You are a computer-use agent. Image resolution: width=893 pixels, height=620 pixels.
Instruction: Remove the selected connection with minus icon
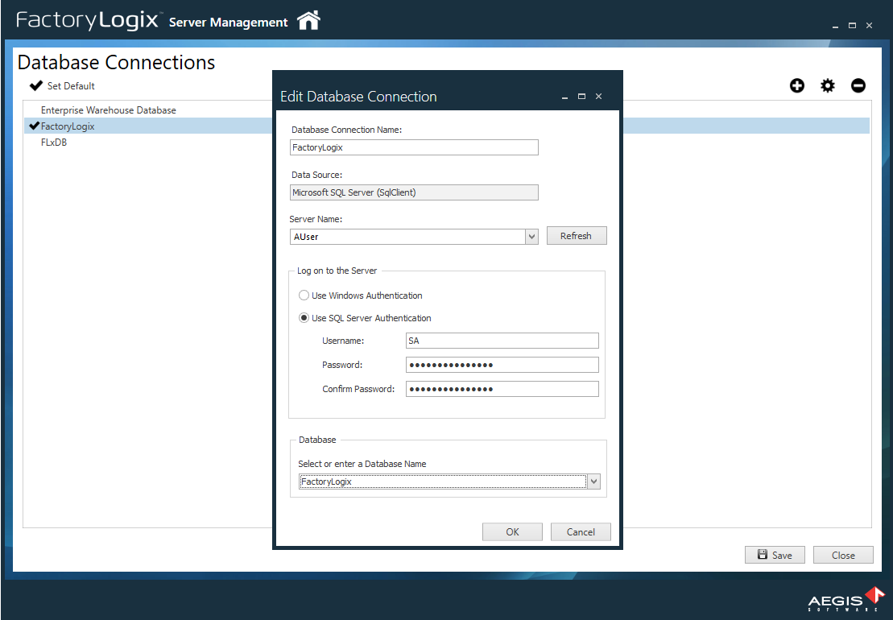[858, 85]
